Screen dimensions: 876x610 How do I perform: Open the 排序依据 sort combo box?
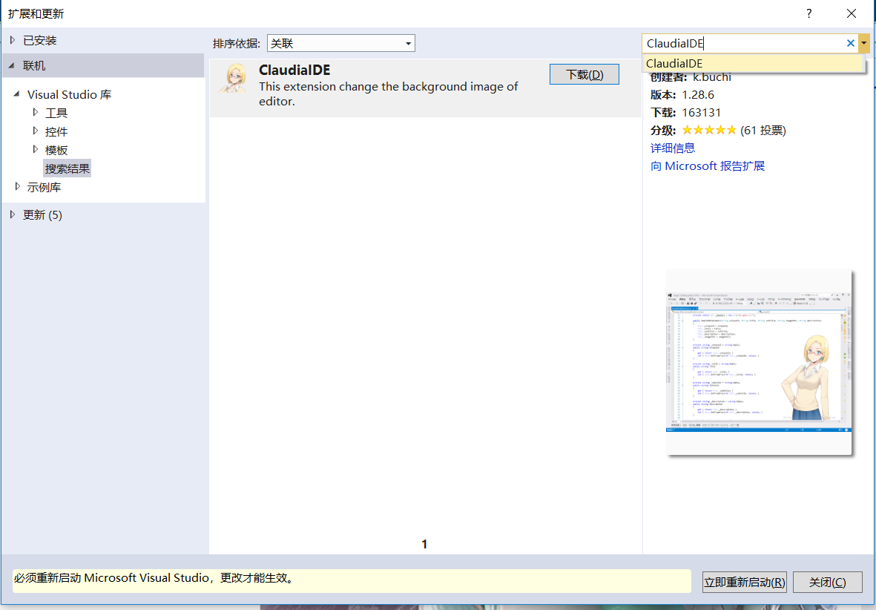pyautogui.click(x=340, y=43)
